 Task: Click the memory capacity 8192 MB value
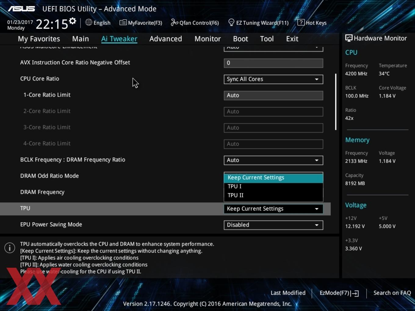355,183
